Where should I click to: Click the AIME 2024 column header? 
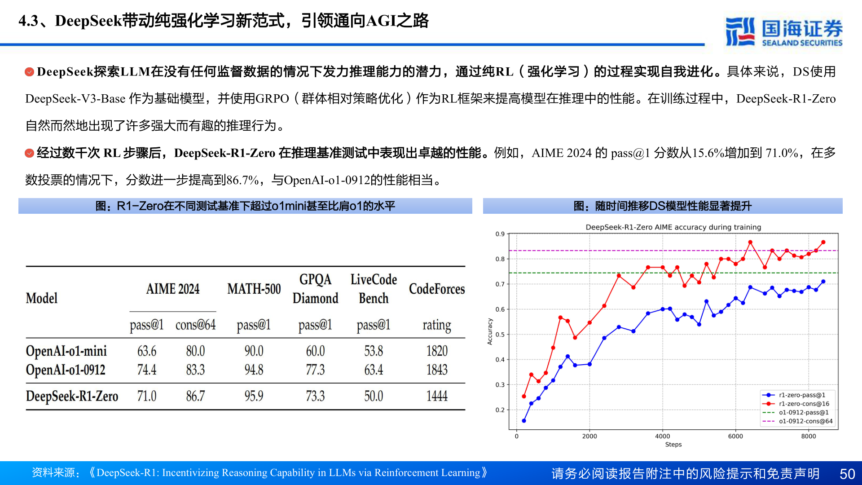tap(173, 289)
